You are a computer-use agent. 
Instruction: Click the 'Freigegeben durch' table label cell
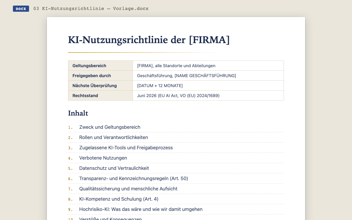coord(101,76)
